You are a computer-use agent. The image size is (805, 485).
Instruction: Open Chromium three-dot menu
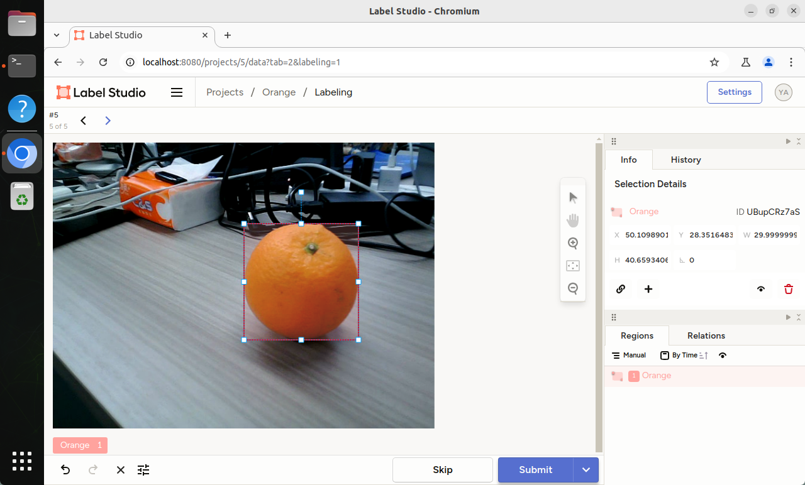coord(792,62)
